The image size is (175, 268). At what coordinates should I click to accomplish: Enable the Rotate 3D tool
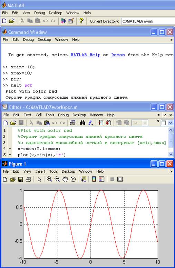pos(73,179)
